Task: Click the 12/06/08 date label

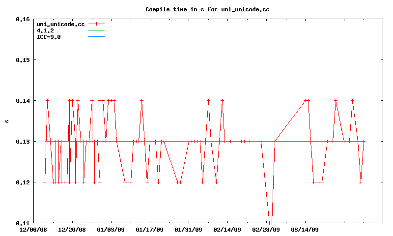Action: pyautogui.click(x=33, y=229)
